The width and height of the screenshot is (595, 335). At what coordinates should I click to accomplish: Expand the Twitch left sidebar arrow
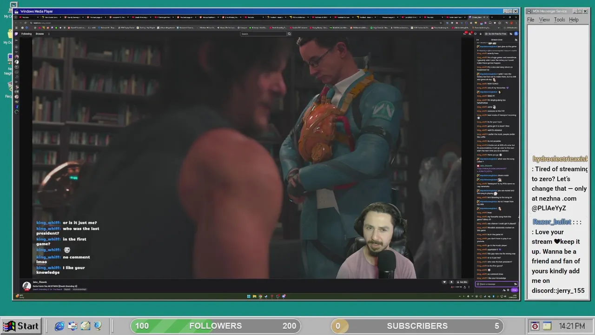tap(17, 40)
